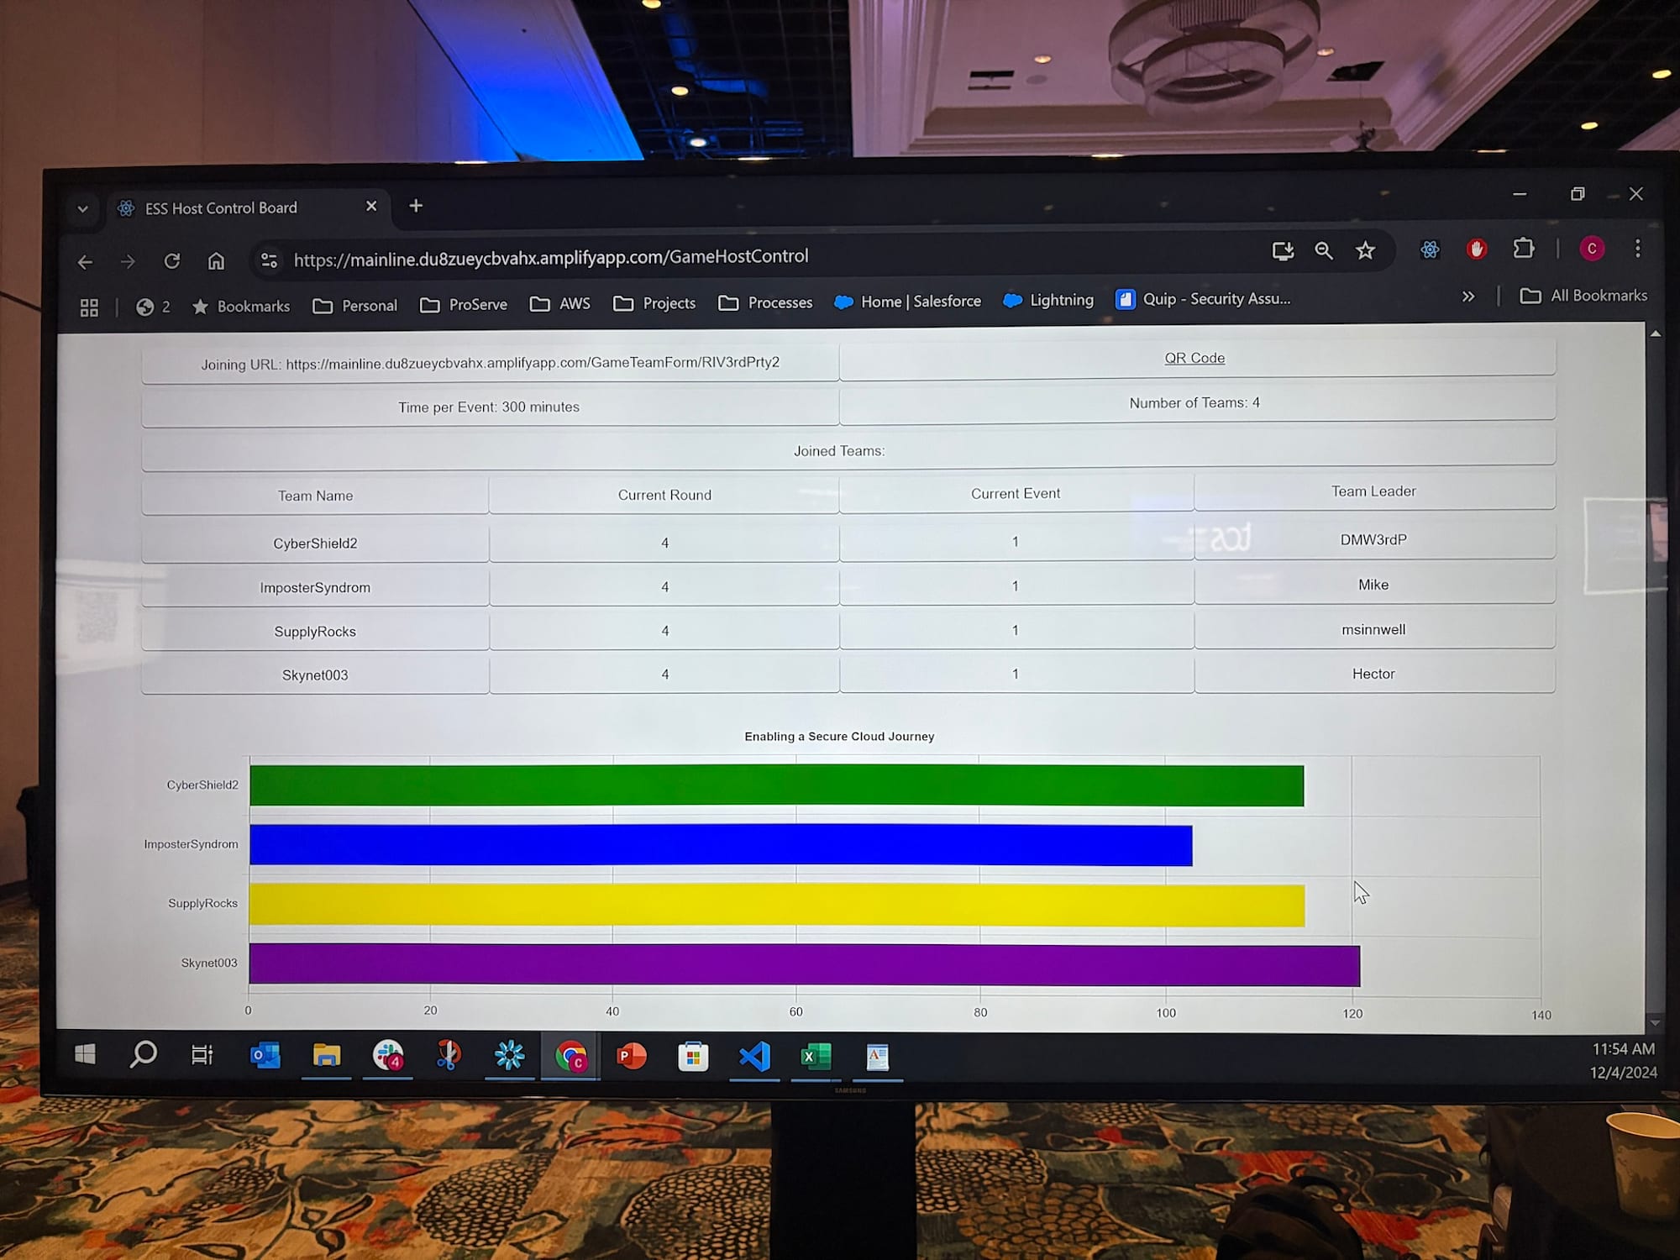
Task: Select the ImposterSyndrom team name cell
Action: click(315, 587)
